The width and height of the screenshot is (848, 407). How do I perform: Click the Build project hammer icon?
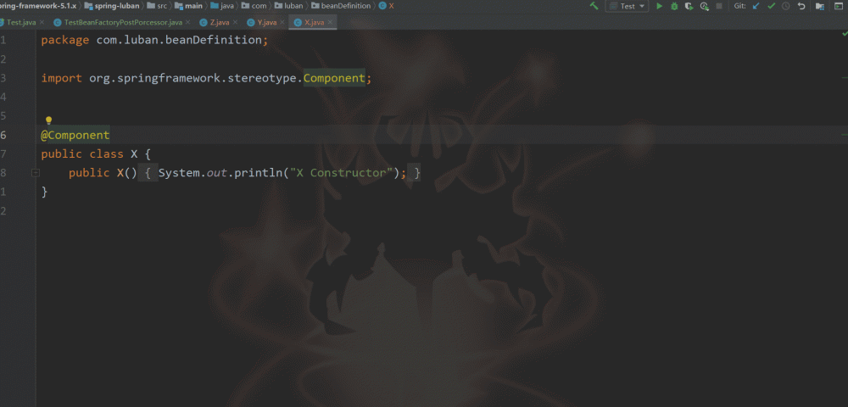[594, 6]
